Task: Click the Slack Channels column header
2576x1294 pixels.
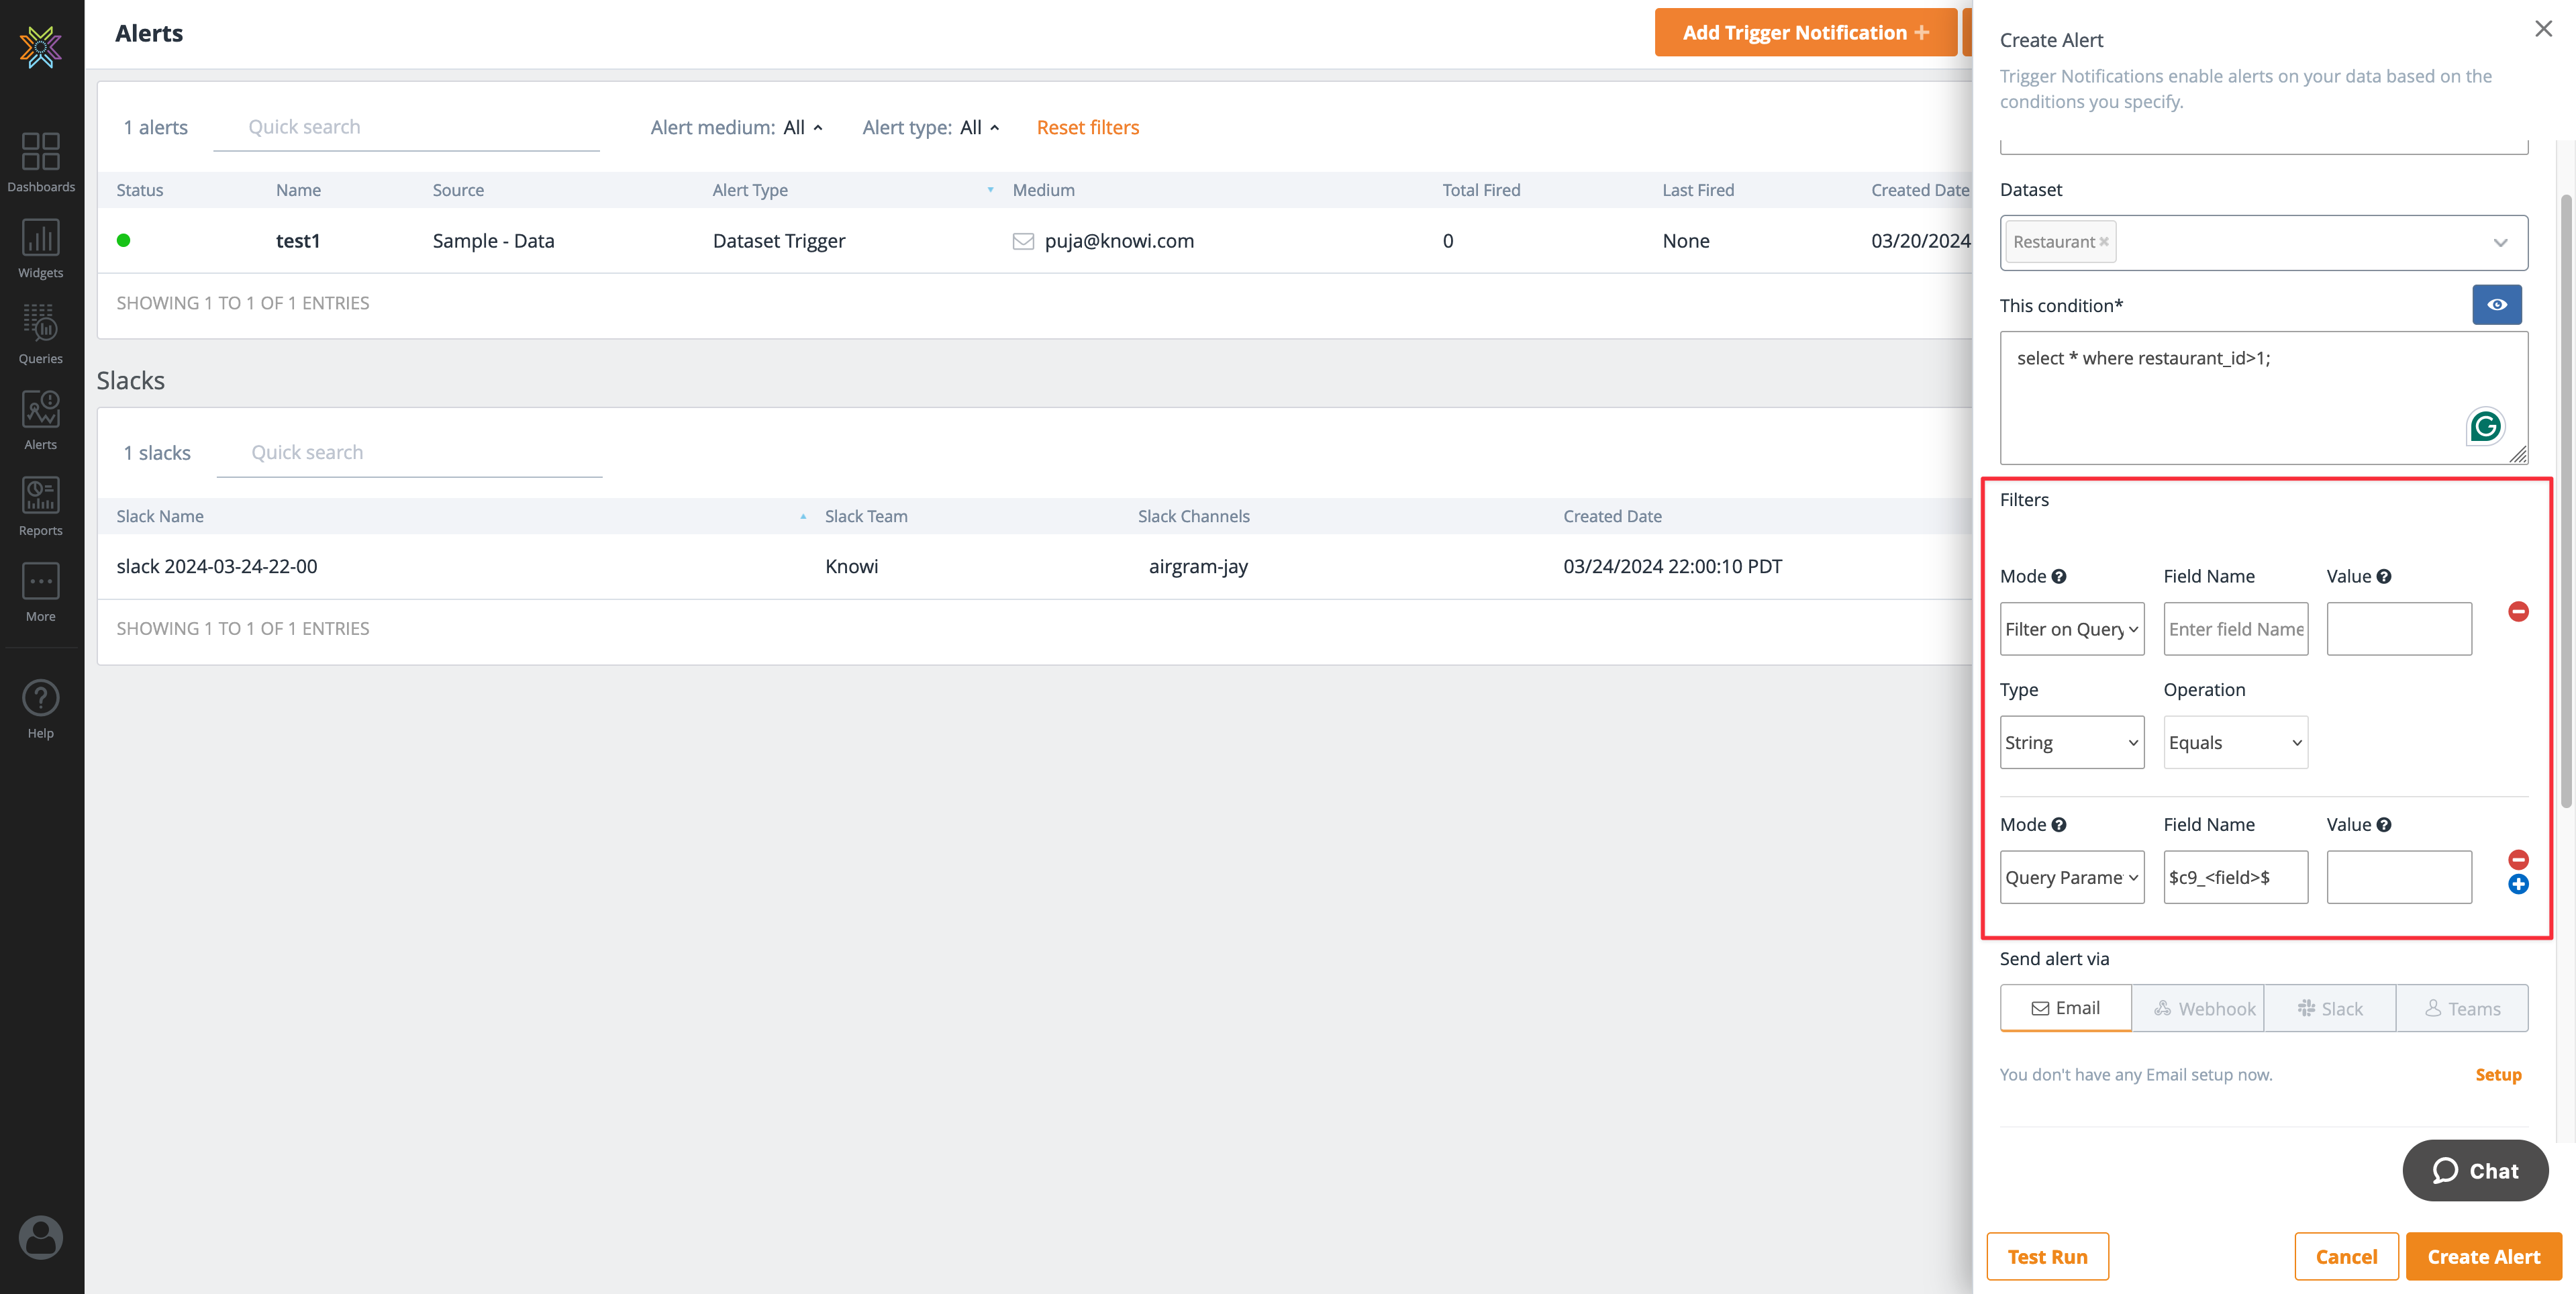Action: (x=1194, y=516)
